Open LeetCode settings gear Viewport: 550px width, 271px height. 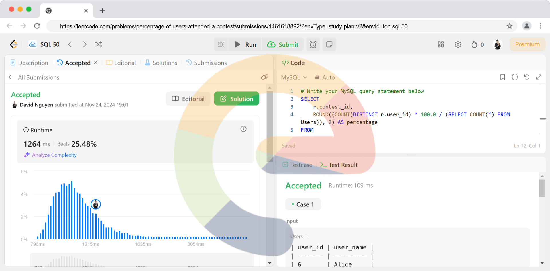[x=458, y=44]
